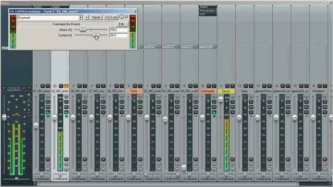Expand the No preset dropdown

pos(81,17)
